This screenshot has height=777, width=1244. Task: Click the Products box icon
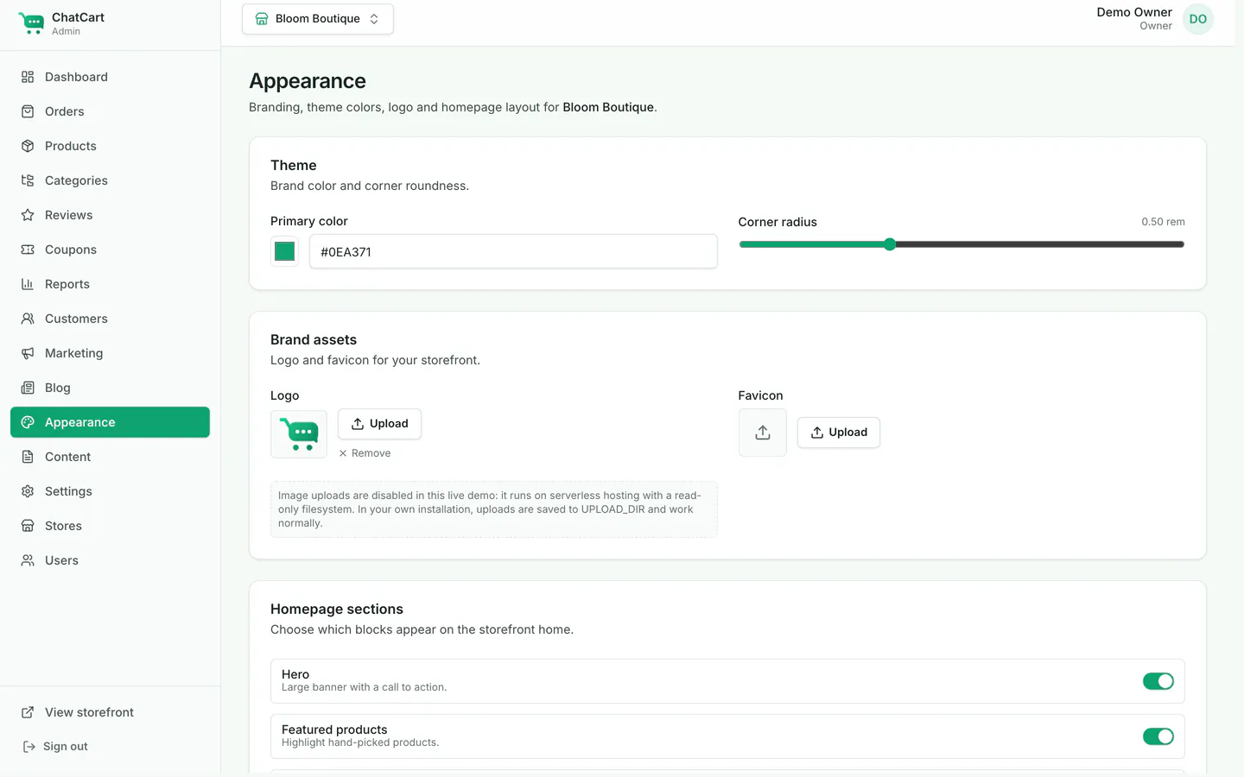point(28,146)
